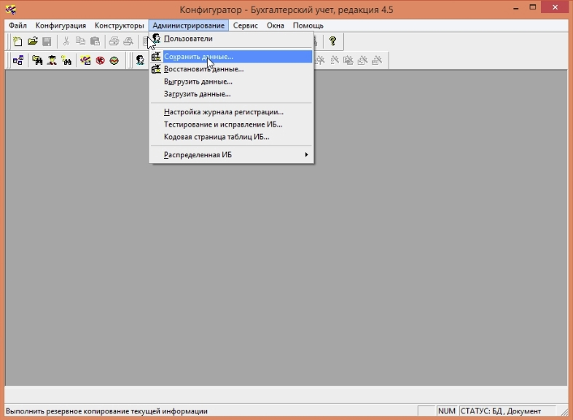Viewport: 573px width, 420px height.
Task: Click the СТАТУС: БД, Документ status field
Action: pos(507,411)
